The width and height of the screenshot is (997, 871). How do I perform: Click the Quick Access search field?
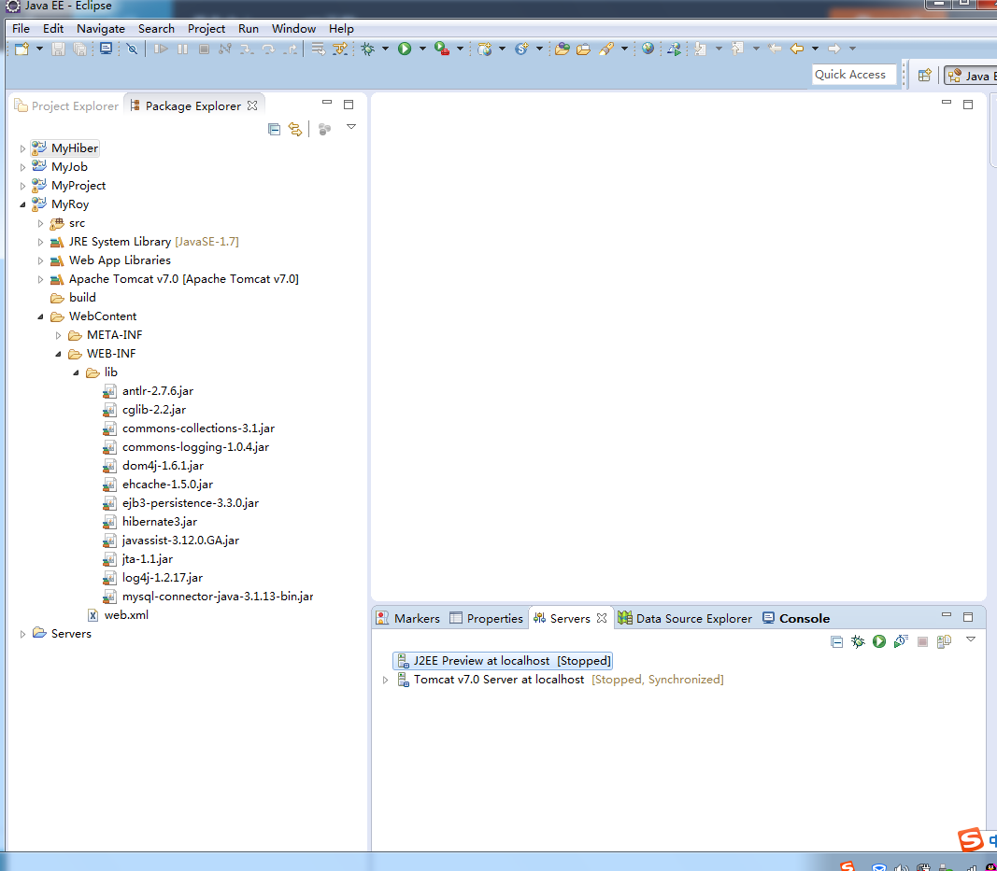[855, 75]
